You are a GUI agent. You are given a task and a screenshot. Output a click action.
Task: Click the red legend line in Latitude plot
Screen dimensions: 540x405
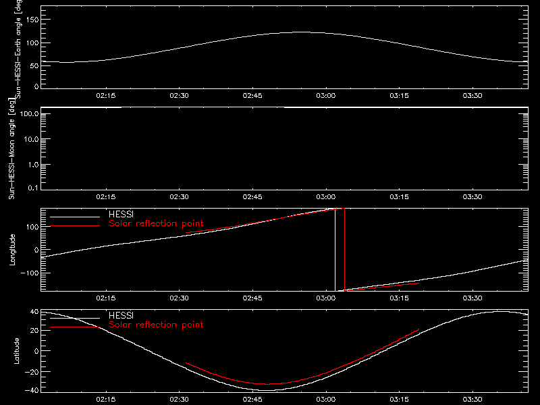click(75, 327)
